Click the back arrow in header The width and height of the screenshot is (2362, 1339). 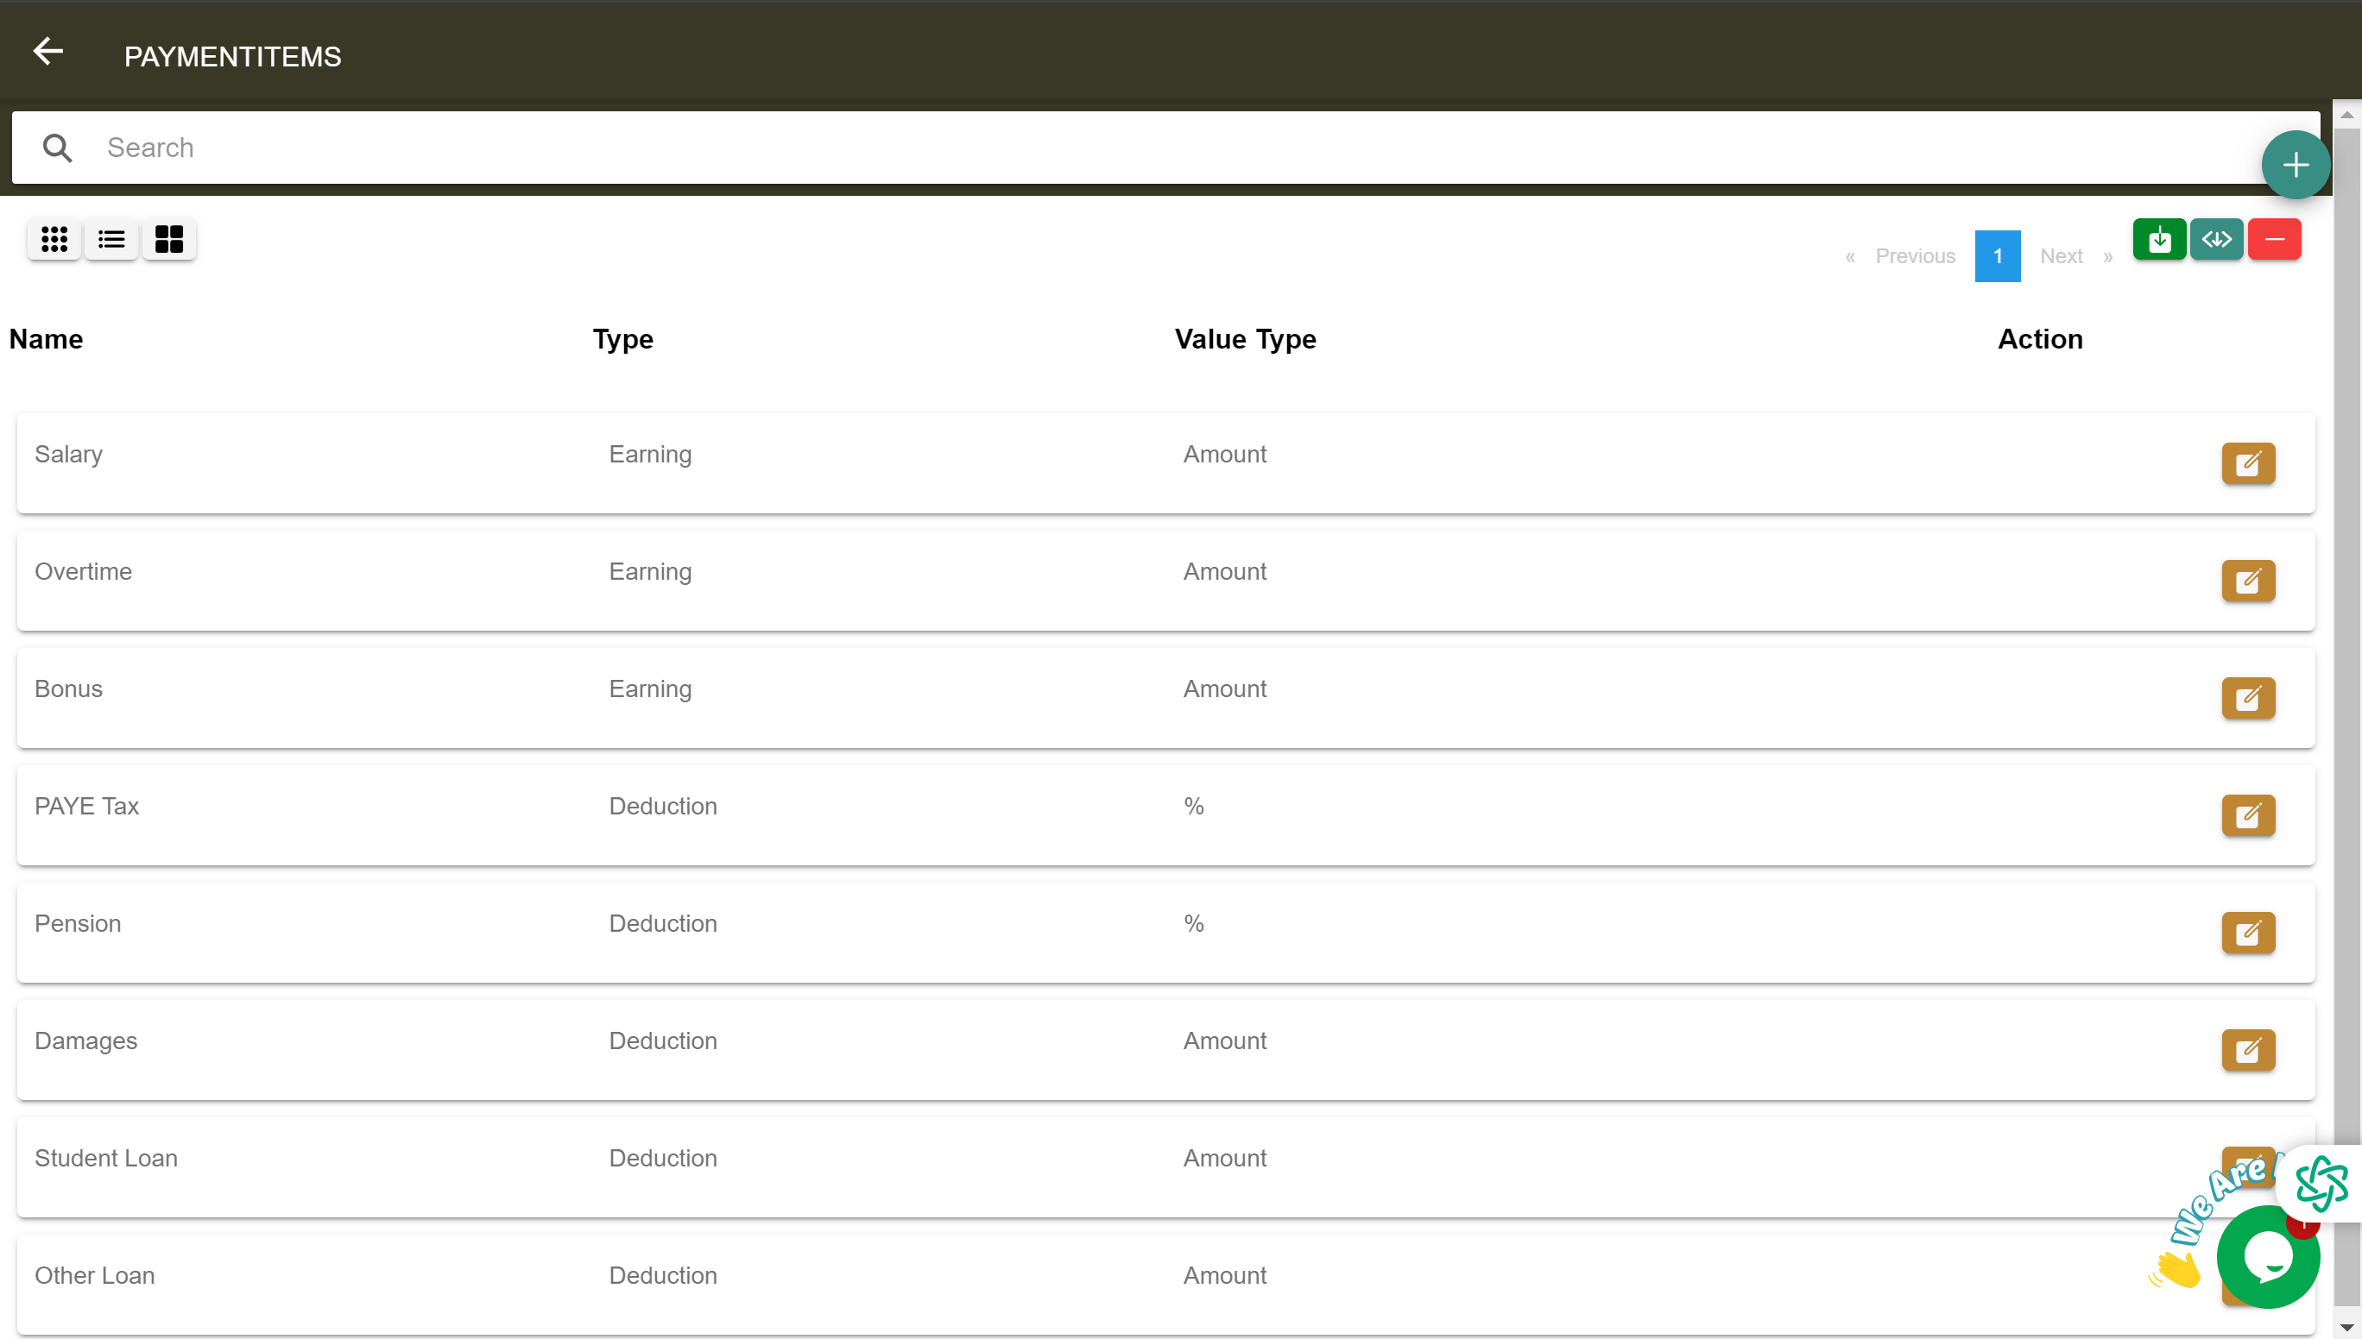[x=47, y=52]
